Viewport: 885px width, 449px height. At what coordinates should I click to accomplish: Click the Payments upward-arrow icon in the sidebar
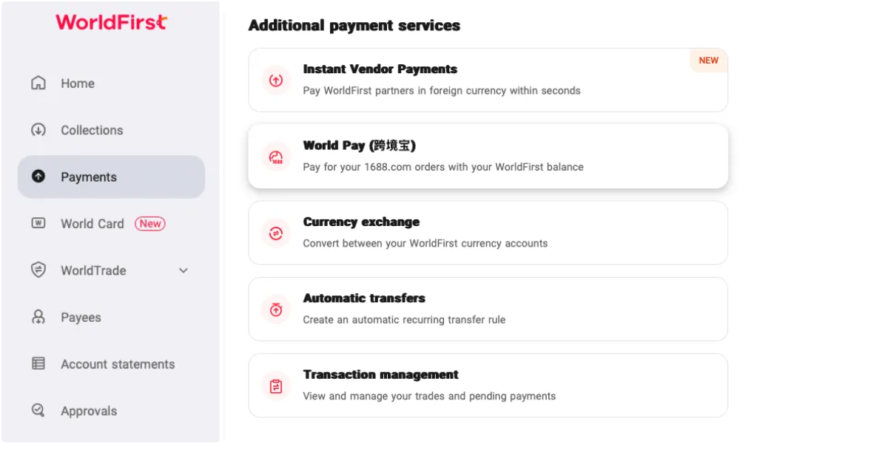(x=38, y=176)
